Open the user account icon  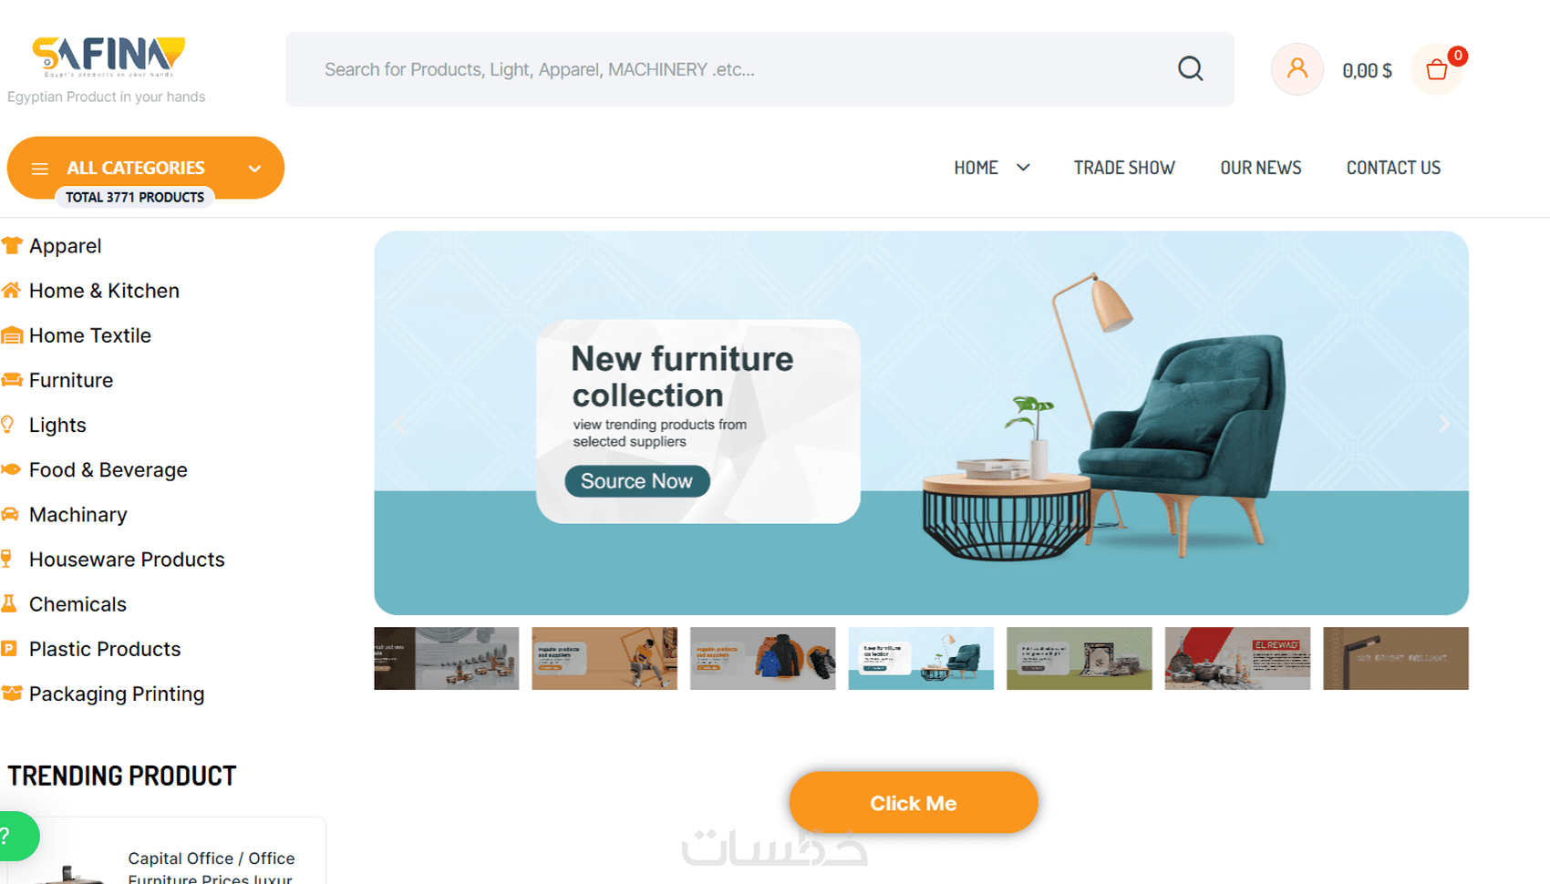(1297, 69)
